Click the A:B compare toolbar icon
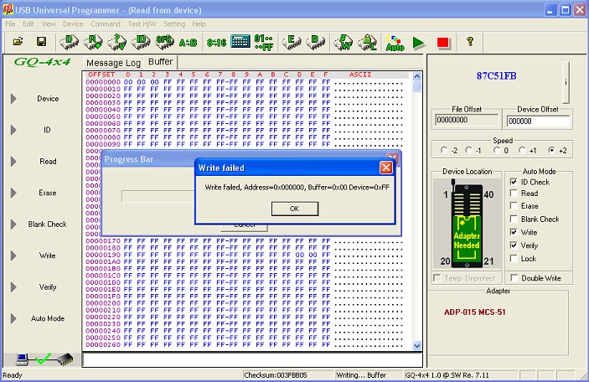Viewport: 589px width, 382px height. 188,41
